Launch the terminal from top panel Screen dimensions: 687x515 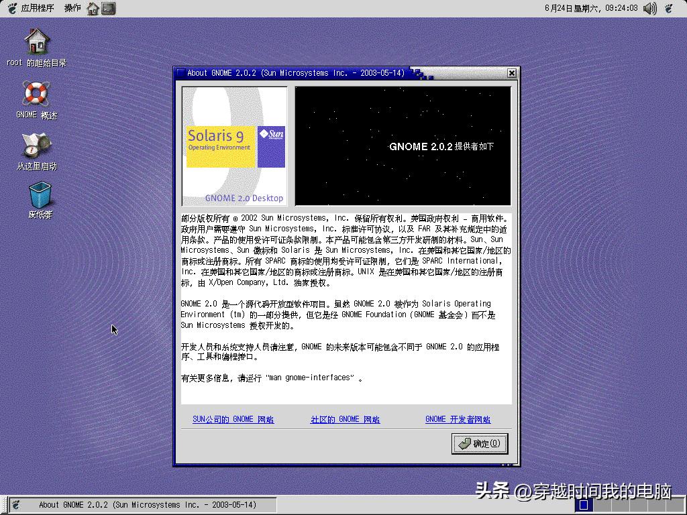coord(108,8)
